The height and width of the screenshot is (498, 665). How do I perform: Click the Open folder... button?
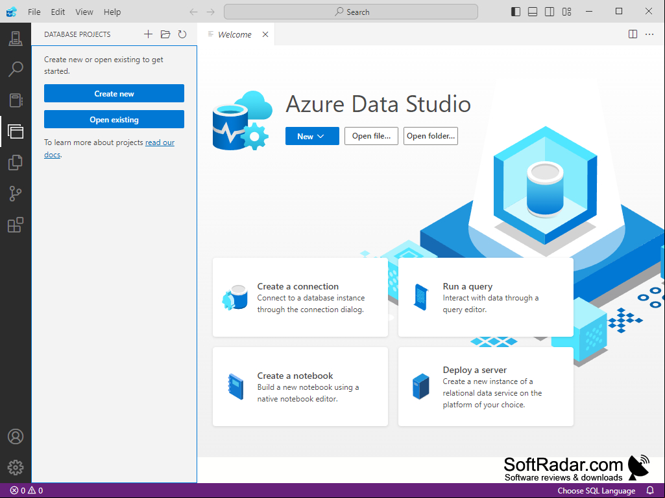[431, 136]
